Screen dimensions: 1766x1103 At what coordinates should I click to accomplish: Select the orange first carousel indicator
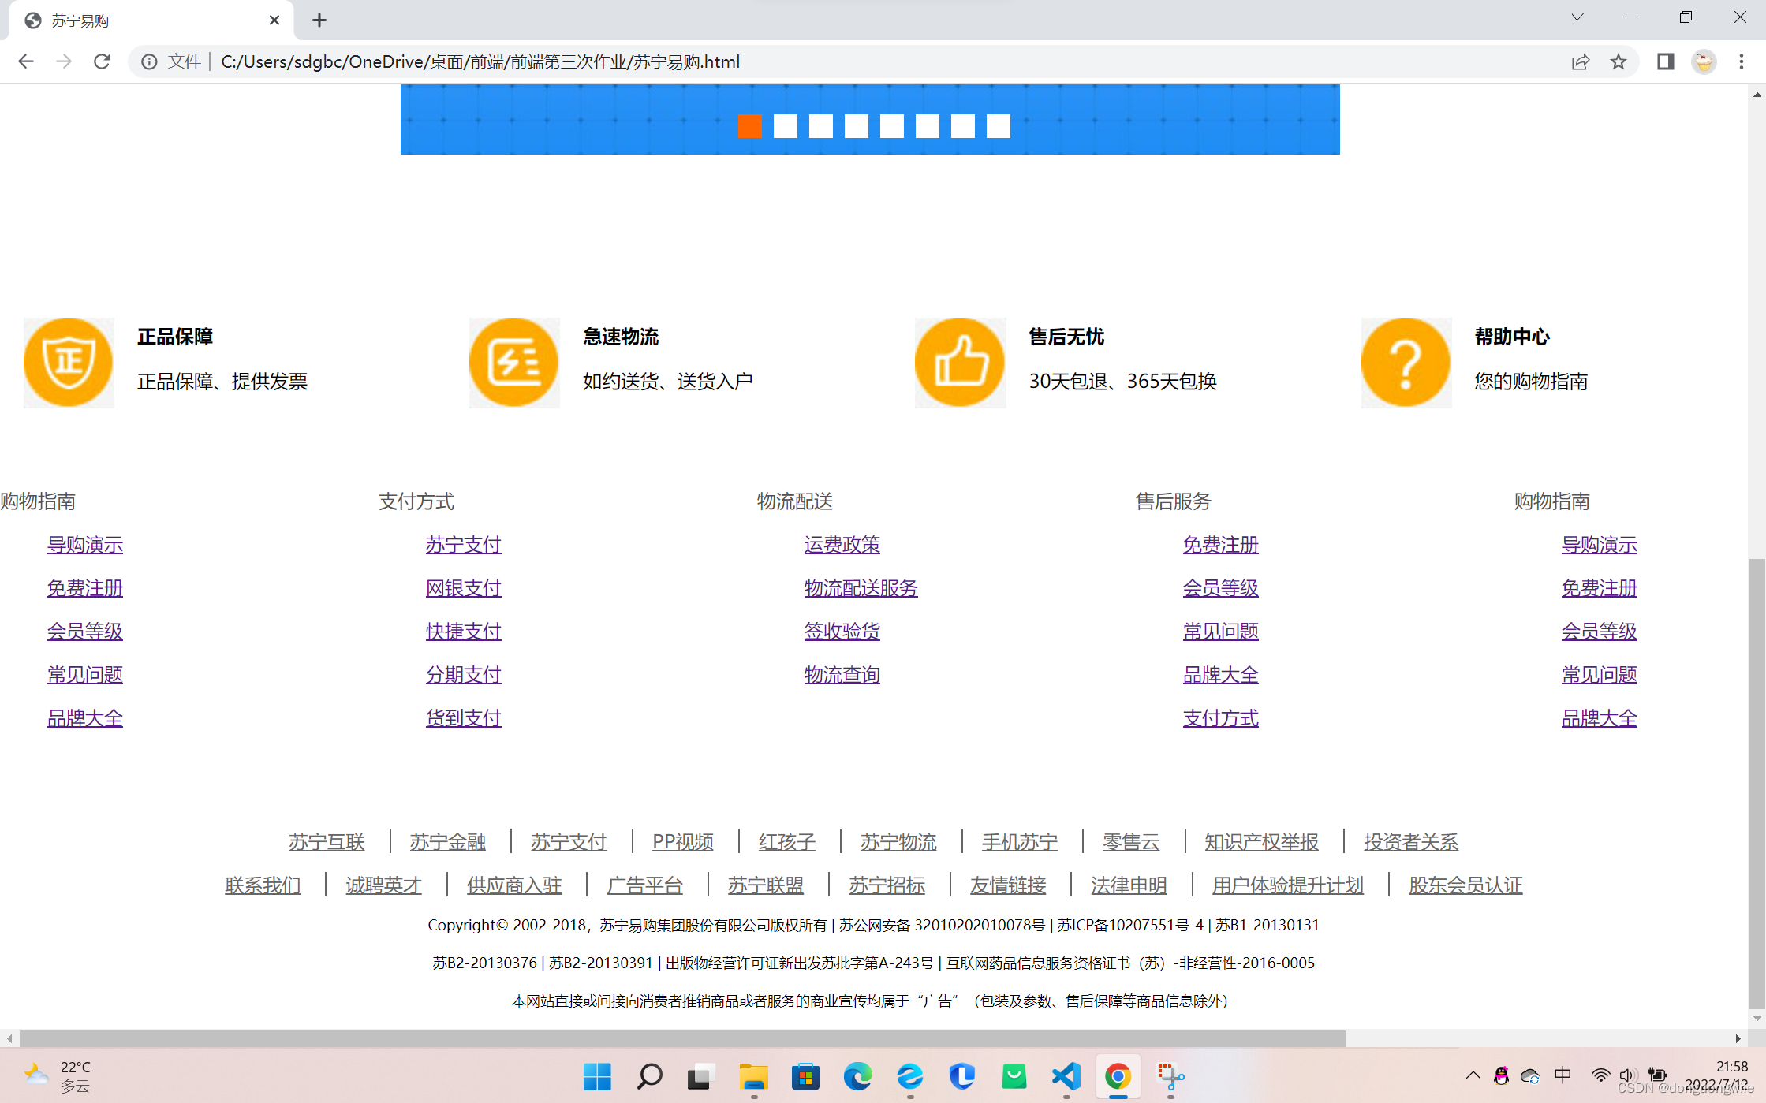pyautogui.click(x=749, y=126)
